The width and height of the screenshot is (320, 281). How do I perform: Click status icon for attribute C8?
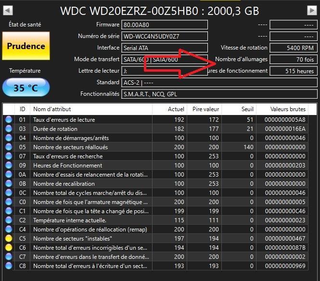click(9, 266)
